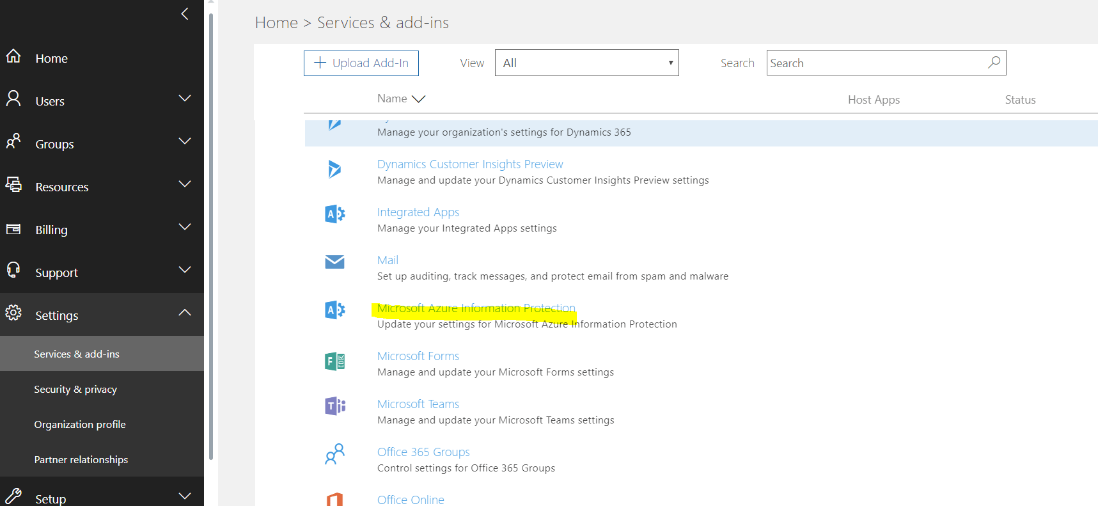Screen dimensions: 1098x506
Task: Open the Mail settings link
Action: [x=388, y=260]
